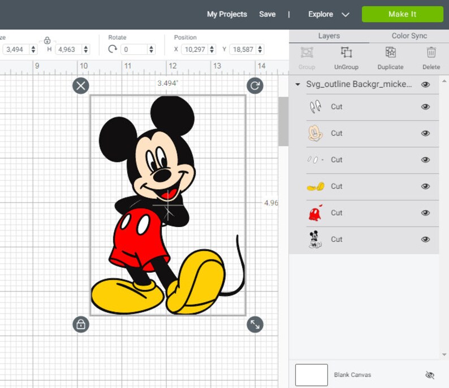Click the width stepper arrows

pyautogui.click(x=33, y=50)
